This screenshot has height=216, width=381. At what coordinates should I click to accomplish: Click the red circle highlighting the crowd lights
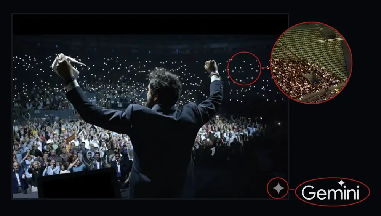[x=244, y=69]
